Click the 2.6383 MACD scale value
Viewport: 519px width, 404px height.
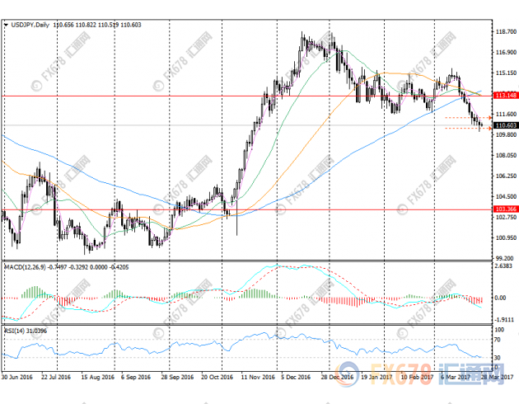(x=504, y=267)
